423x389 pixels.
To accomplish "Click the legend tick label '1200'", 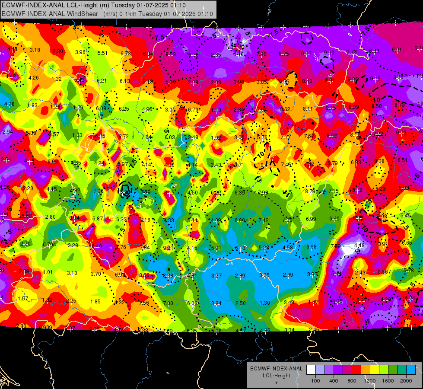I will click(x=370, y=381).
